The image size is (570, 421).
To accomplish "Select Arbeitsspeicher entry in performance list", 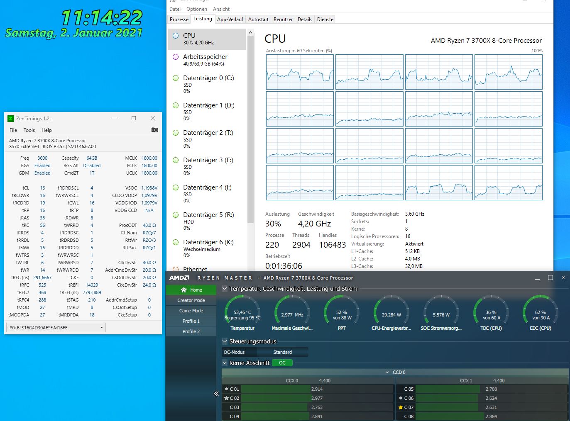I will tap(207, 60).
